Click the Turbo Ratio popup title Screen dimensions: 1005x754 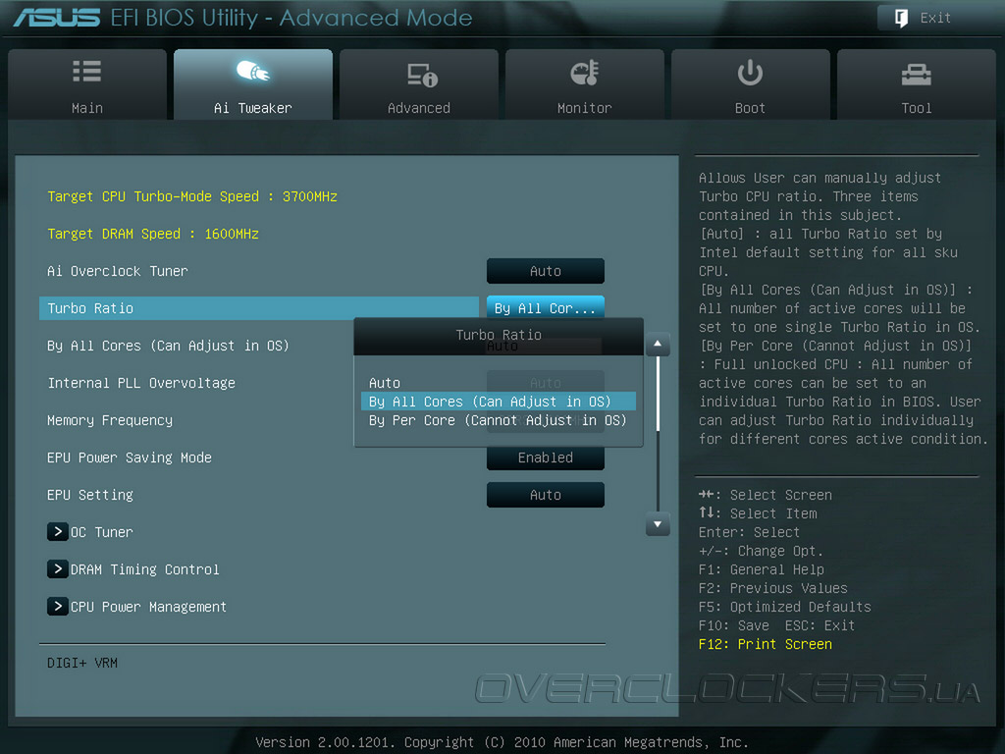click(499, 335)
